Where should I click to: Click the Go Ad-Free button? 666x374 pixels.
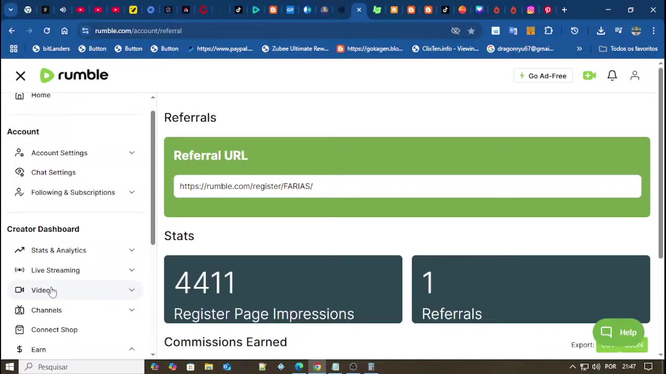(x=543, y=76)
